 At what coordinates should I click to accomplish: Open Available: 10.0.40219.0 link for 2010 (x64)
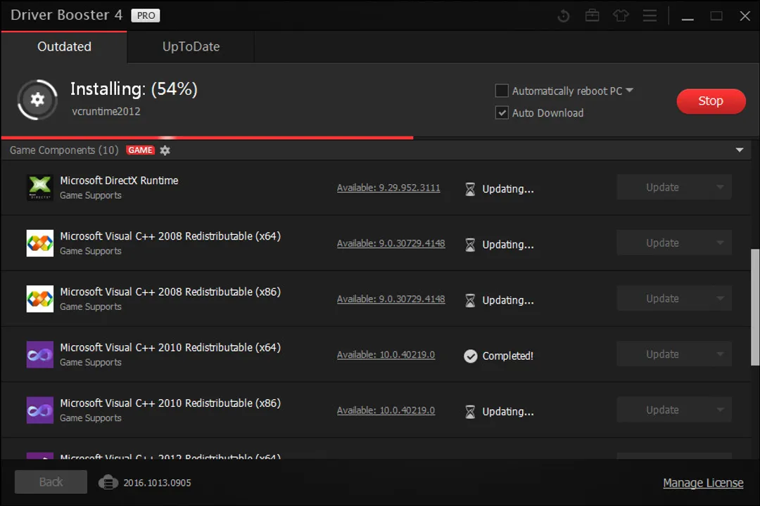pyautogui.click(x=386, y=355)
